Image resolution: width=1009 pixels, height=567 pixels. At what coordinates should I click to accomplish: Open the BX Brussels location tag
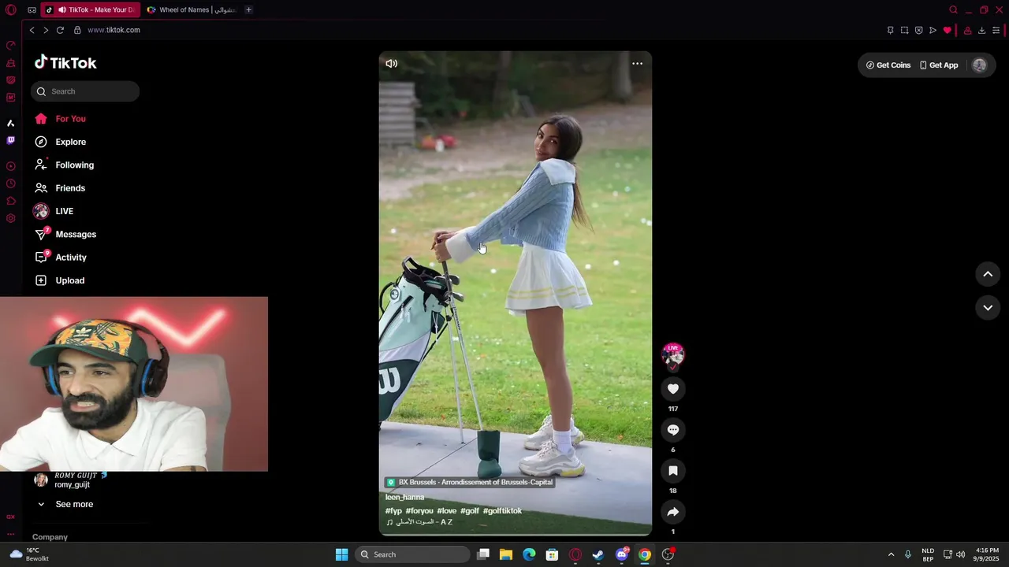pyautogui.click(x=469, y=482)
